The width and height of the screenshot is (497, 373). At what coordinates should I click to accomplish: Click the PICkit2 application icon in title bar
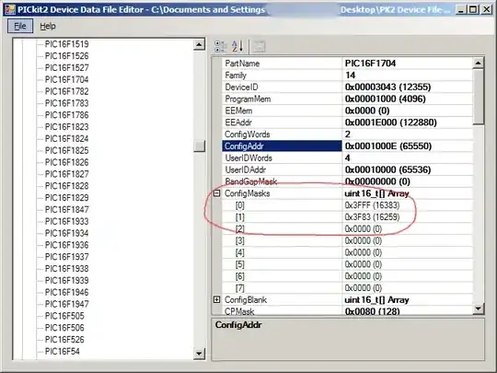click(10, 9)
